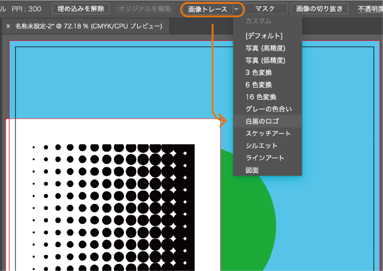
Task: Switch to the 名称未設定-2 document tab
Action: tap(89, 26)
